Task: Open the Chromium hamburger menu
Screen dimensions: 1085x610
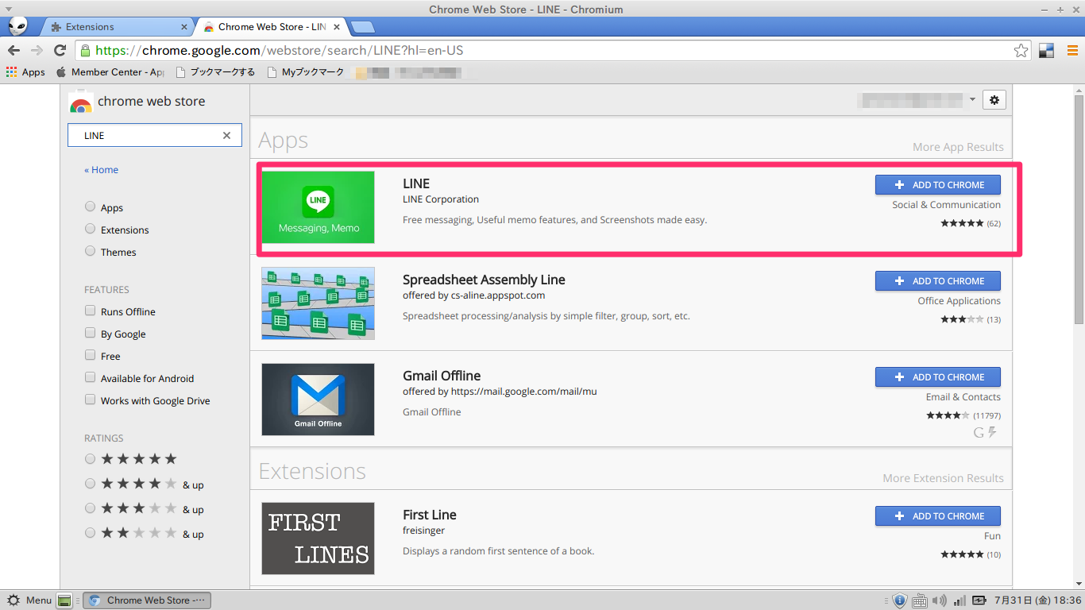Action: pos(1071,50)
